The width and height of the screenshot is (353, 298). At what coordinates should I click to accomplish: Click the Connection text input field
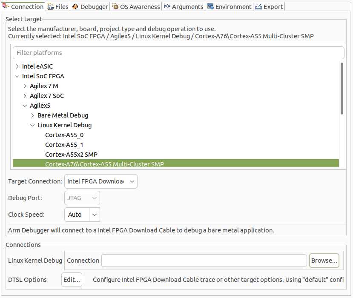(204, 261)
